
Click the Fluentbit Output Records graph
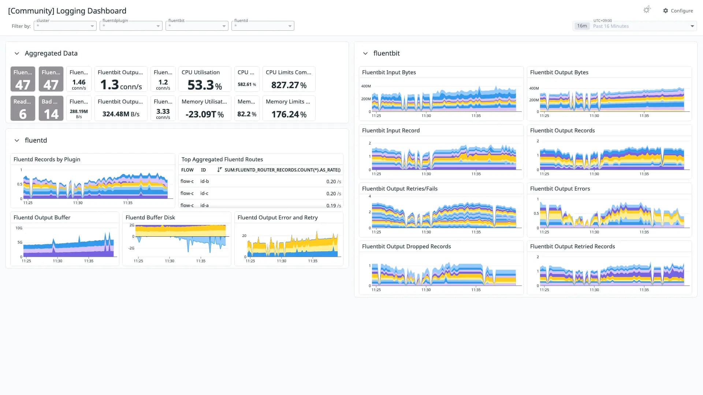(x=609, y=152)
